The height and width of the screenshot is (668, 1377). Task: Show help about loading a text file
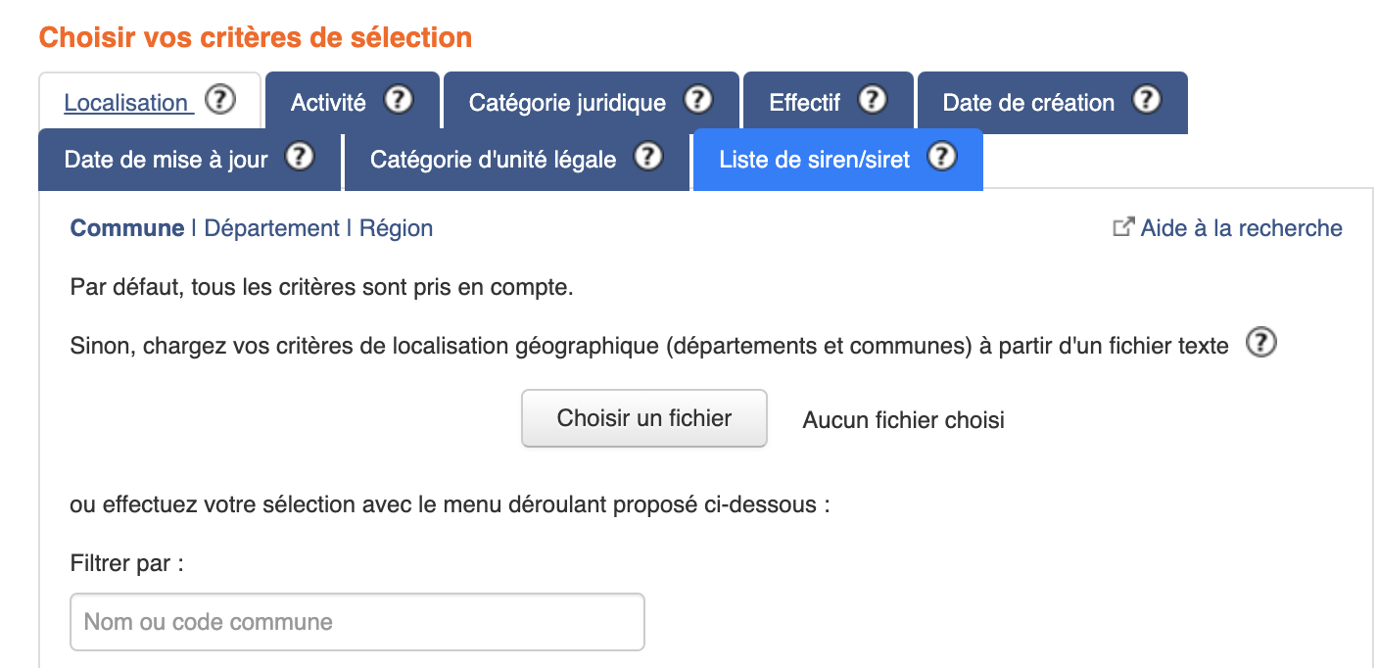[1261, 345]
